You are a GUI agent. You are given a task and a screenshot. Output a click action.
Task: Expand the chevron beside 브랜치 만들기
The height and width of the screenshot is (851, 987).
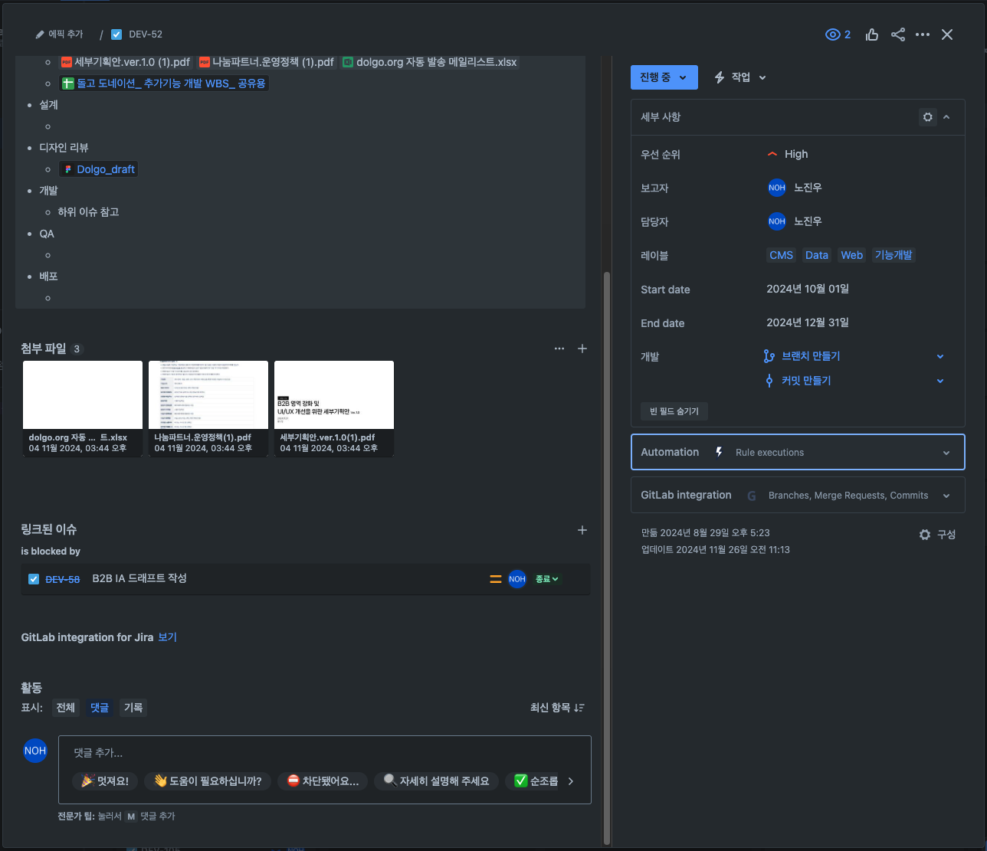[x=940, y=356]
